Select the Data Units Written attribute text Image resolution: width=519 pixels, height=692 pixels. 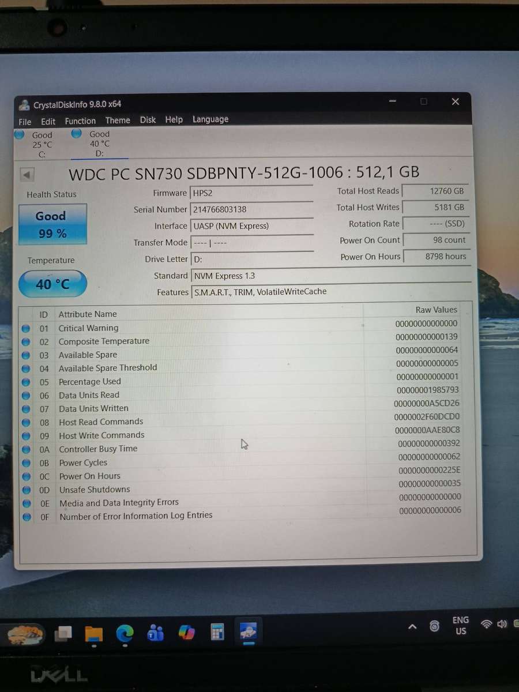coord(93,408)
